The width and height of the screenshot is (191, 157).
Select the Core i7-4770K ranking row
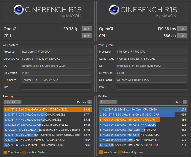143,125
